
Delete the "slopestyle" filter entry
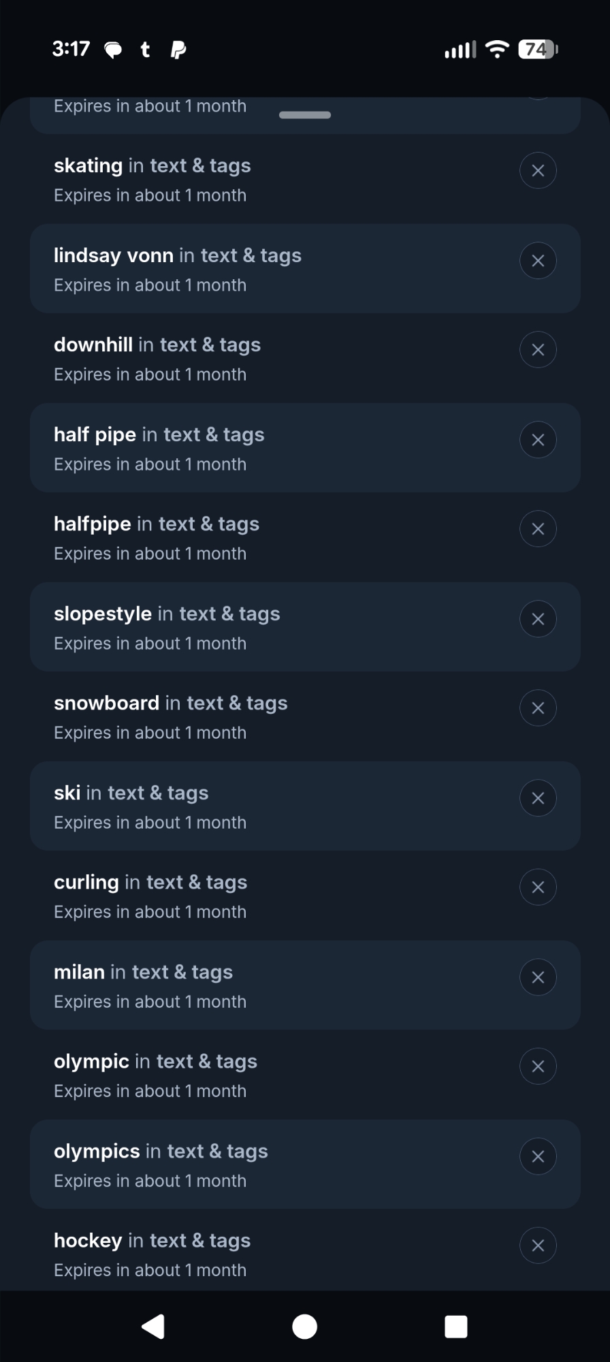[x=538, y=619]
